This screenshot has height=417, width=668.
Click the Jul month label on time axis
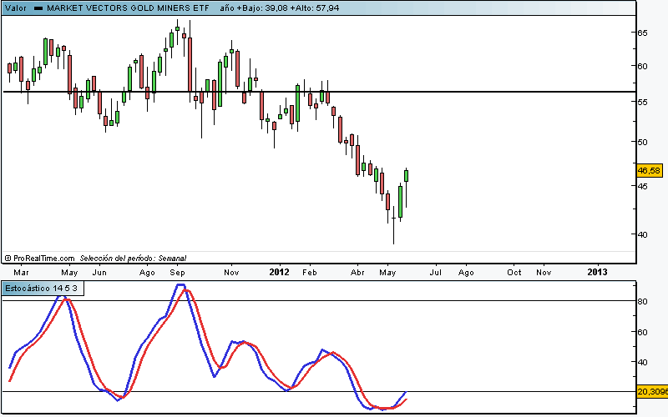435,272
